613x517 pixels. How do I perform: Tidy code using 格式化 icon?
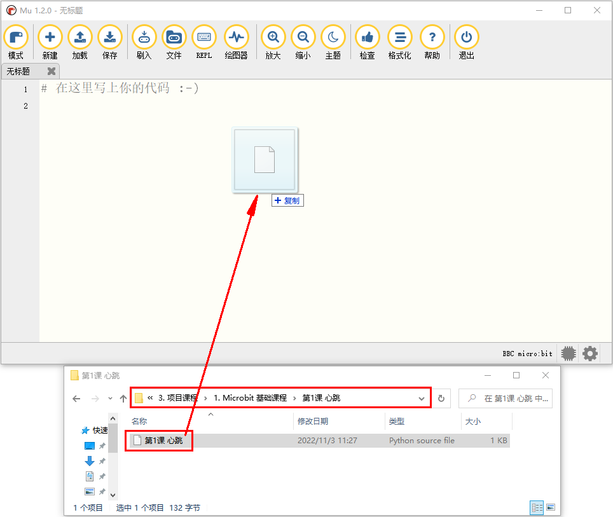pyautogui.click(x=400, y=42)
